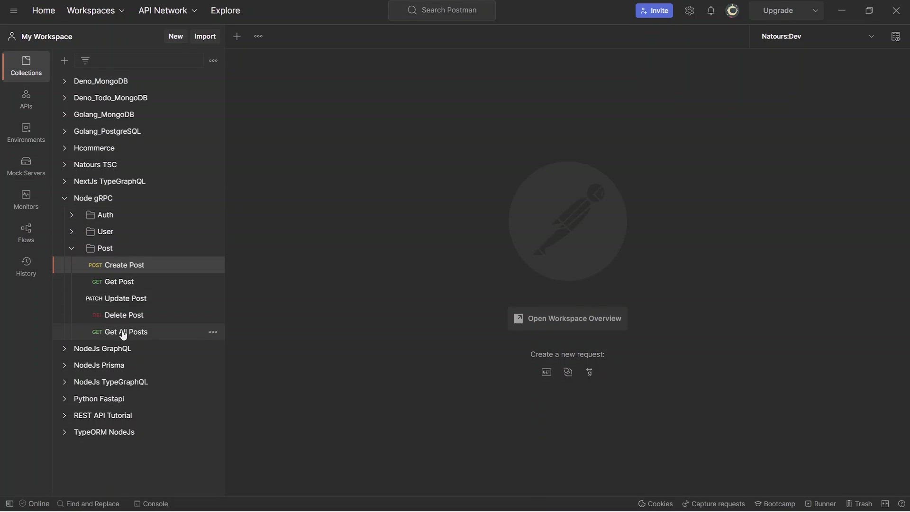Open the NodeJs Prisma collection
Image resolution: width=910 pixels, height=512 pixels.
click(x=99, y=366)
